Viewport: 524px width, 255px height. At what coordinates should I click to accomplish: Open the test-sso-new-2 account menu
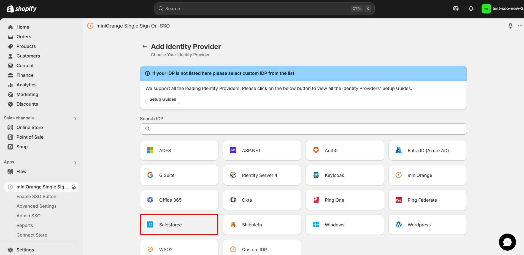point(503,9)
